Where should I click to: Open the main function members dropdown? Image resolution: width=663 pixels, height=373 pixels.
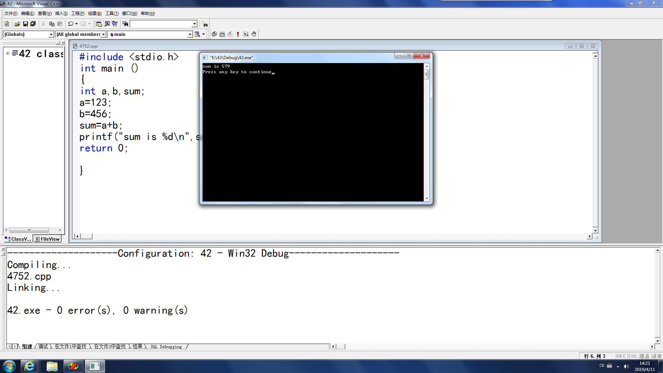click(190, 34)
